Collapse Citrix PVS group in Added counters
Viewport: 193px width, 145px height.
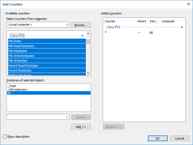[x=182, y=27]
